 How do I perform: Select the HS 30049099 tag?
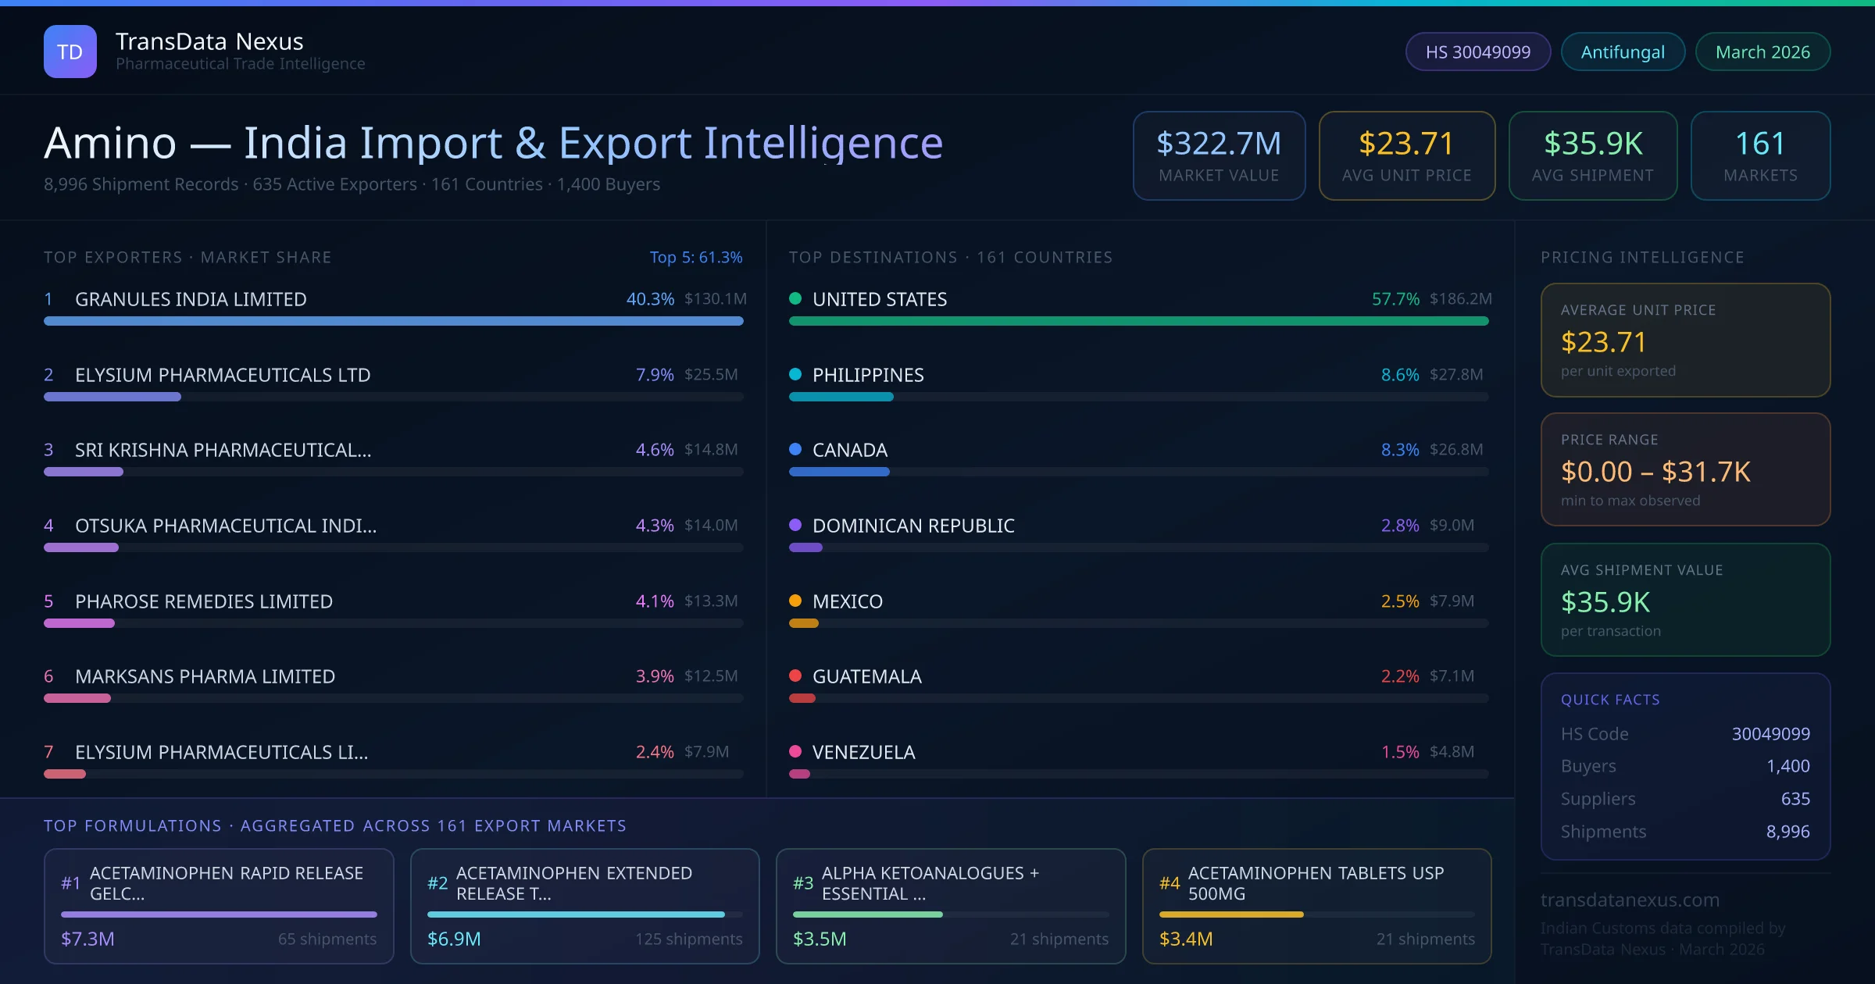coord(1477,52)
